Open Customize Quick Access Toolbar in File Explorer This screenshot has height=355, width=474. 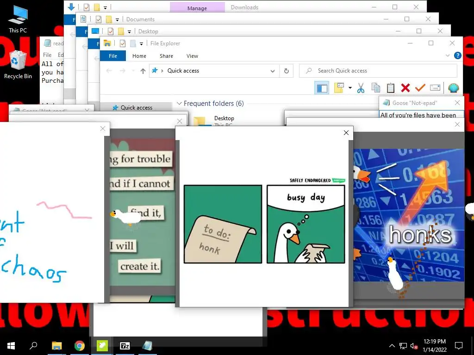pos(141,44)
